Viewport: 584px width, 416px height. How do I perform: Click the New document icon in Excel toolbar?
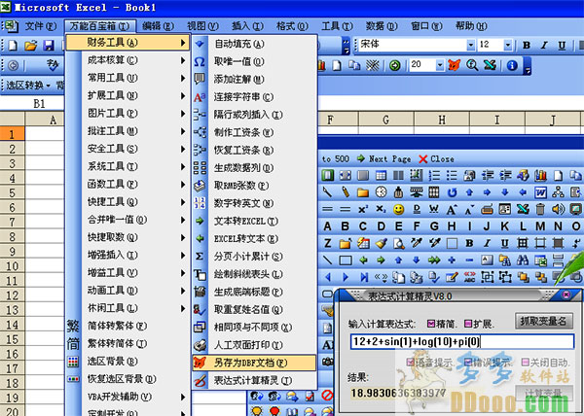[x=13, y=46]
